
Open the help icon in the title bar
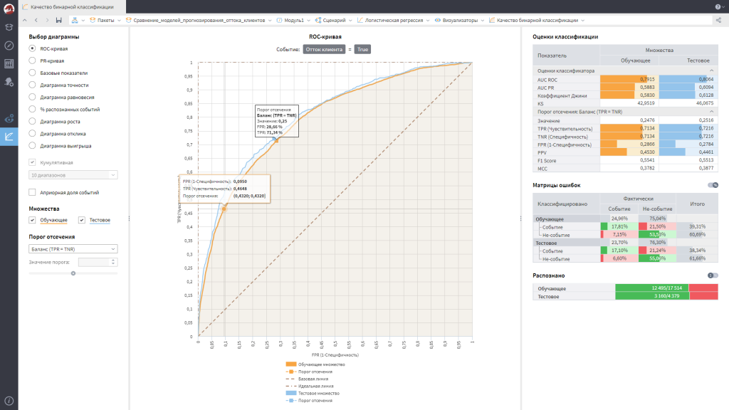[x=718, y=6]
